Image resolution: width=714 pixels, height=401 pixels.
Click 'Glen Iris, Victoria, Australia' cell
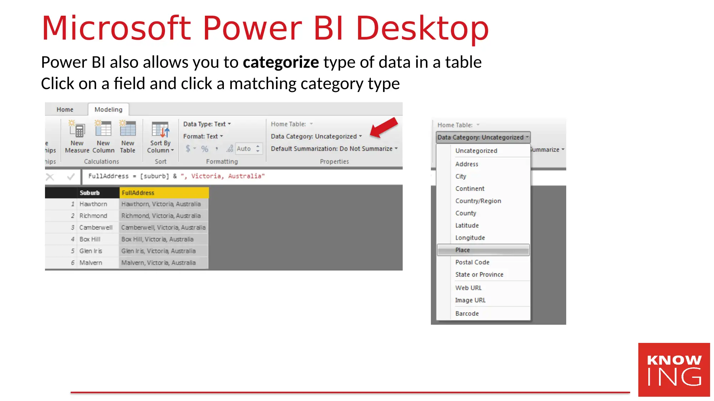[x=164, y=251]
